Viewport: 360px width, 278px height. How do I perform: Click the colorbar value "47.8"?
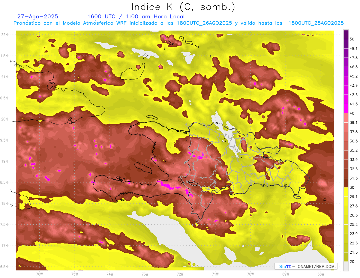(354, 58)
